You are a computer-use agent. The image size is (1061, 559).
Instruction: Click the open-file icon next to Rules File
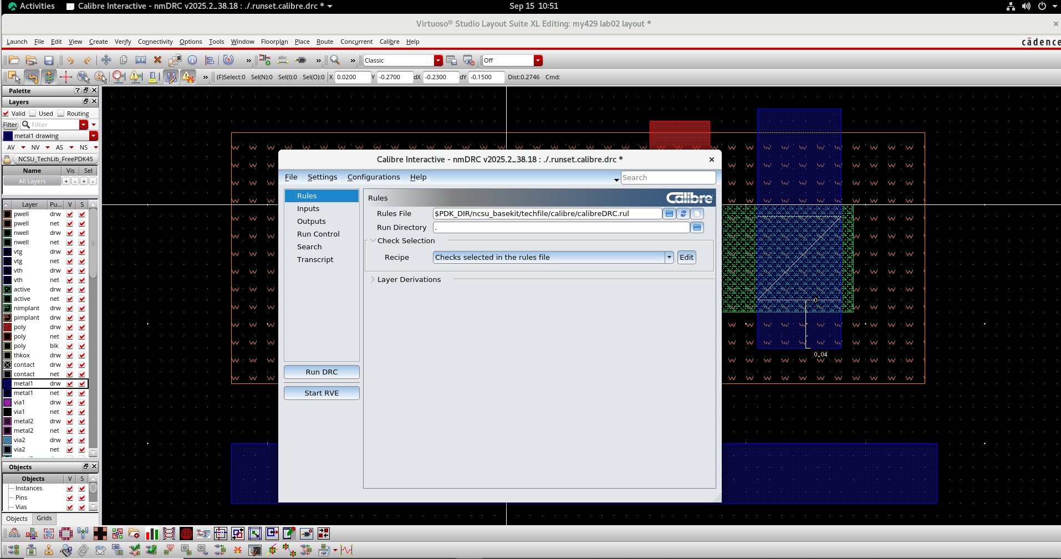click(x=669, y=213)
